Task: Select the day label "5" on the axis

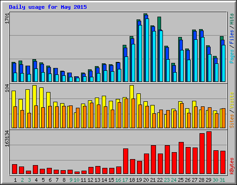Action: (43, 180)
